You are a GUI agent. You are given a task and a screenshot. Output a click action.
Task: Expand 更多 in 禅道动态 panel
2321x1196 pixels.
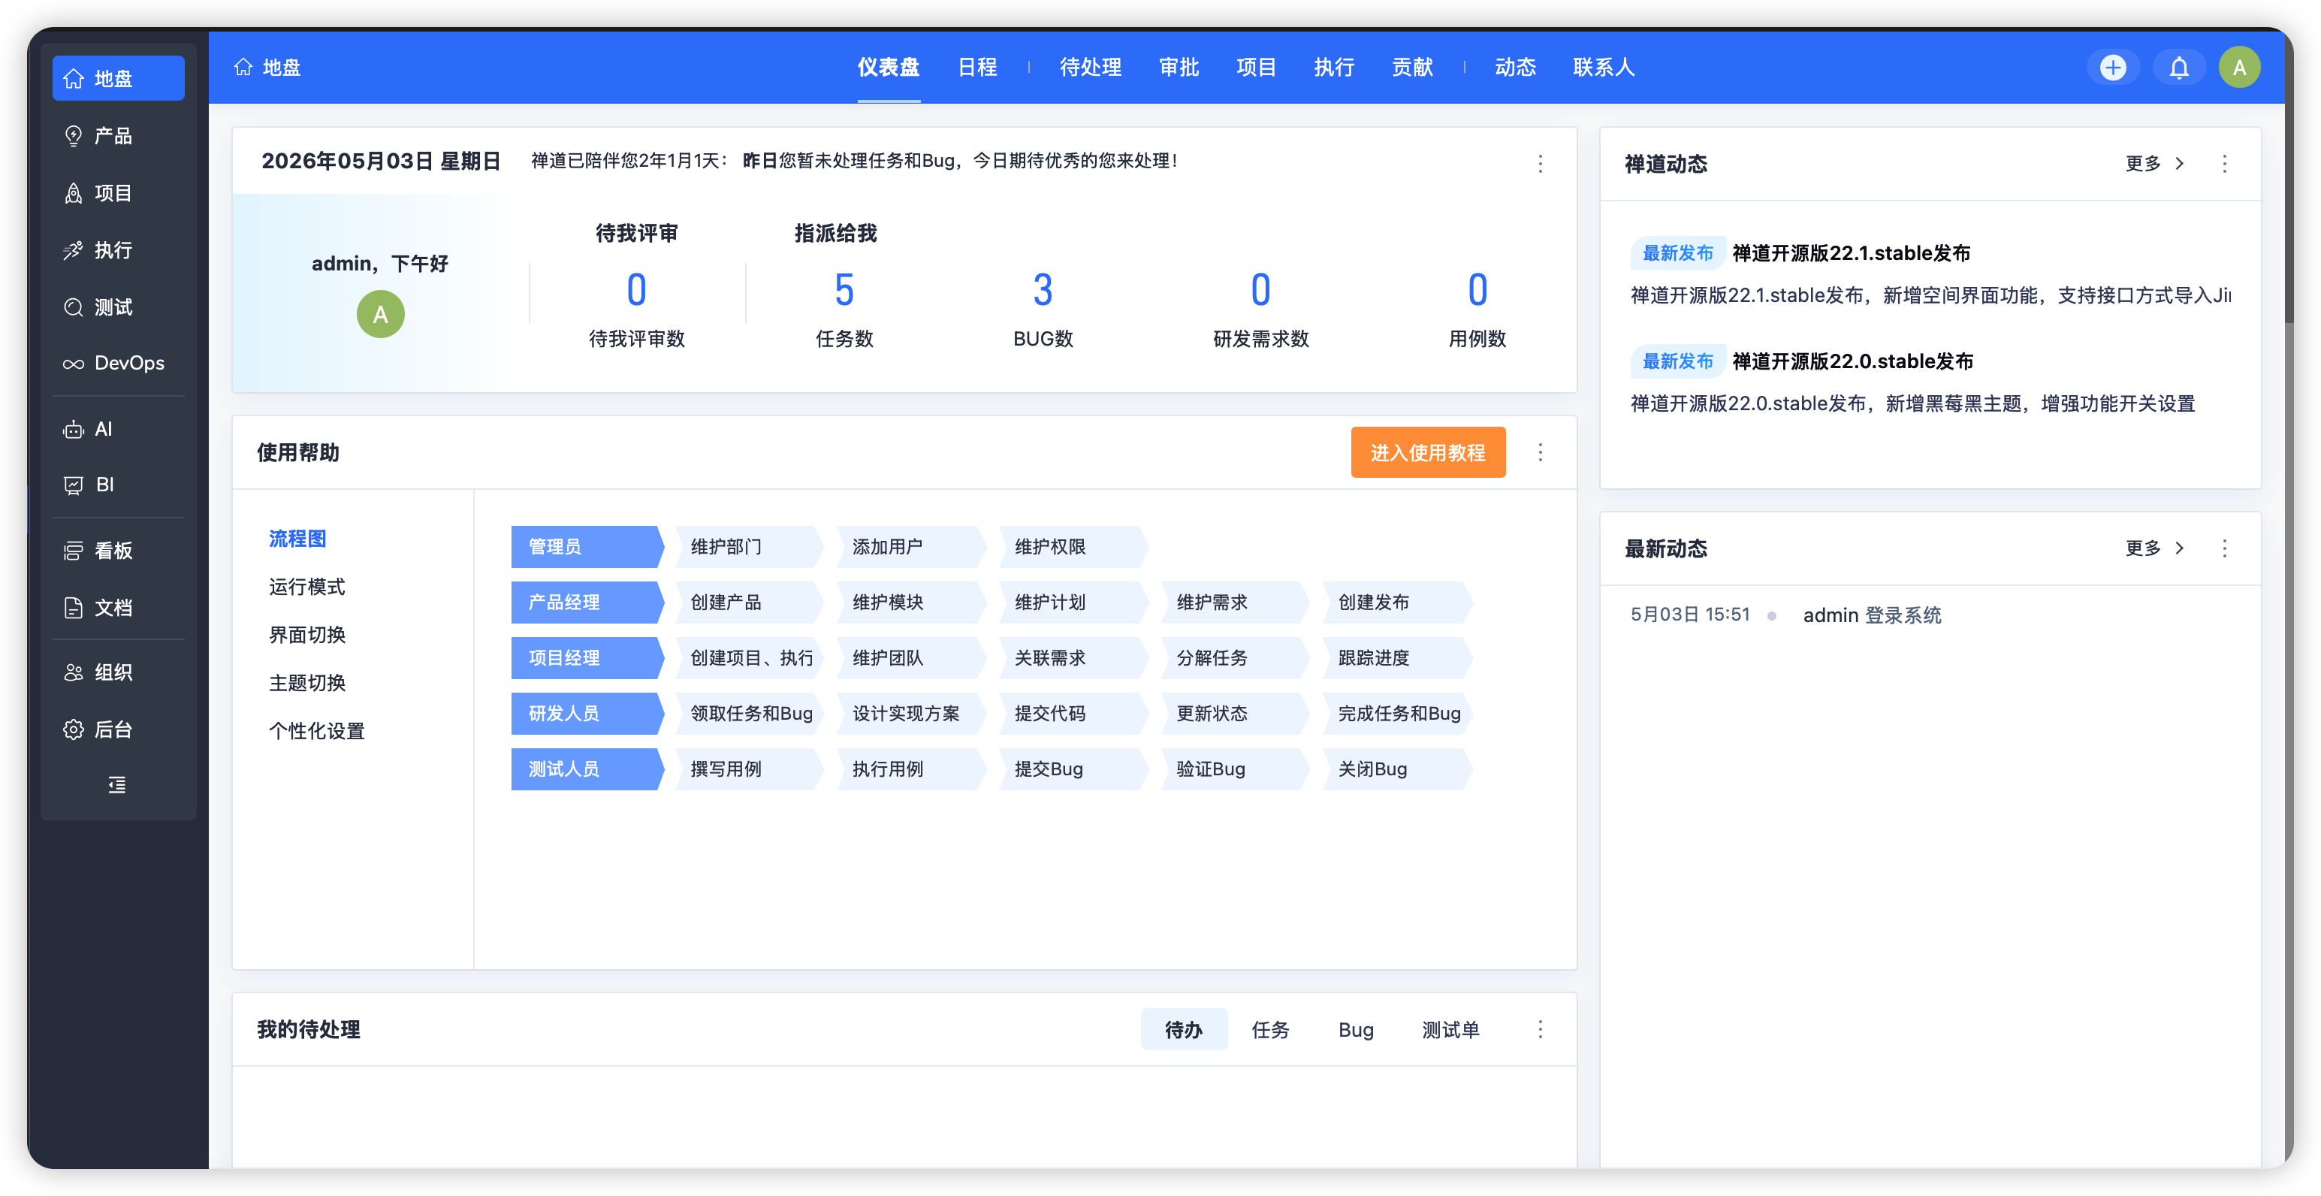(x=2154, y=163)
